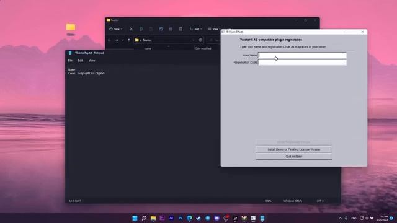The width and height of the screenshot is (397, 223).
Task: Open taskbar Search
Action: click(x=144, y=218)
